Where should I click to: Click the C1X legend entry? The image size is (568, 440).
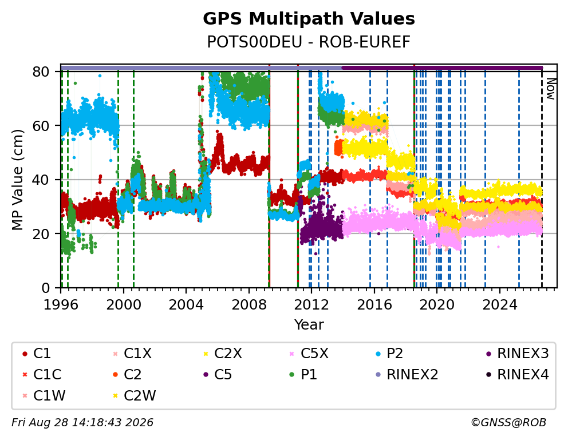[x=132, y=354]
